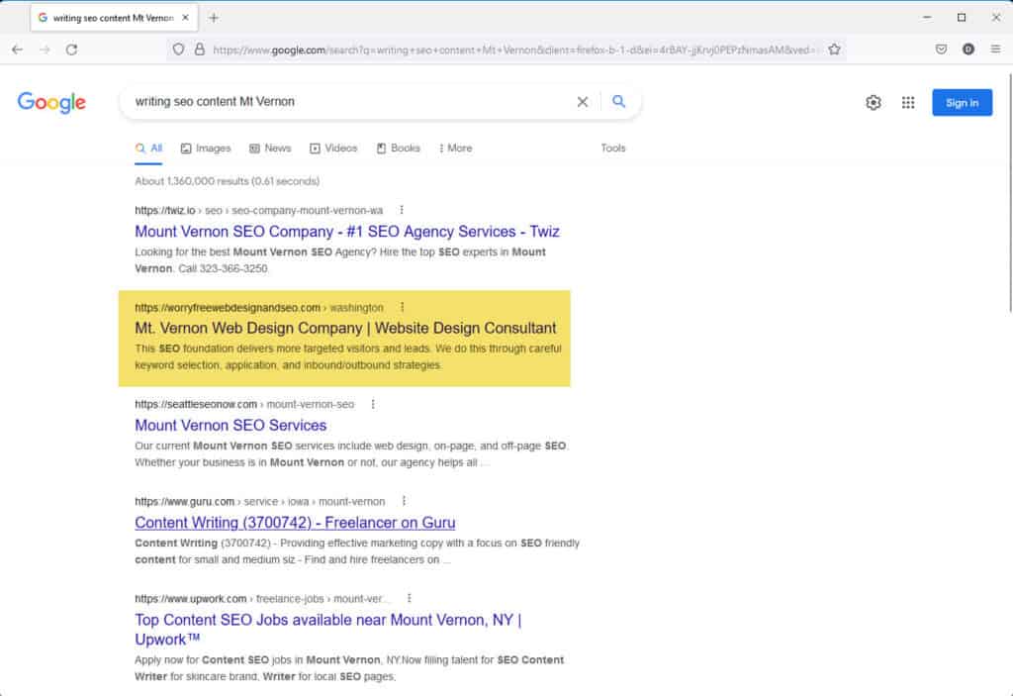1013x696 pixels.
Task: Open three-dot menu next to worryfreewebdesignandseo.com result
Action: [x=402, y=307]
